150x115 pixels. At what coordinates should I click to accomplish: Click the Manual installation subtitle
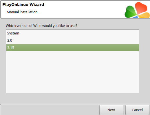pos(22,12)
